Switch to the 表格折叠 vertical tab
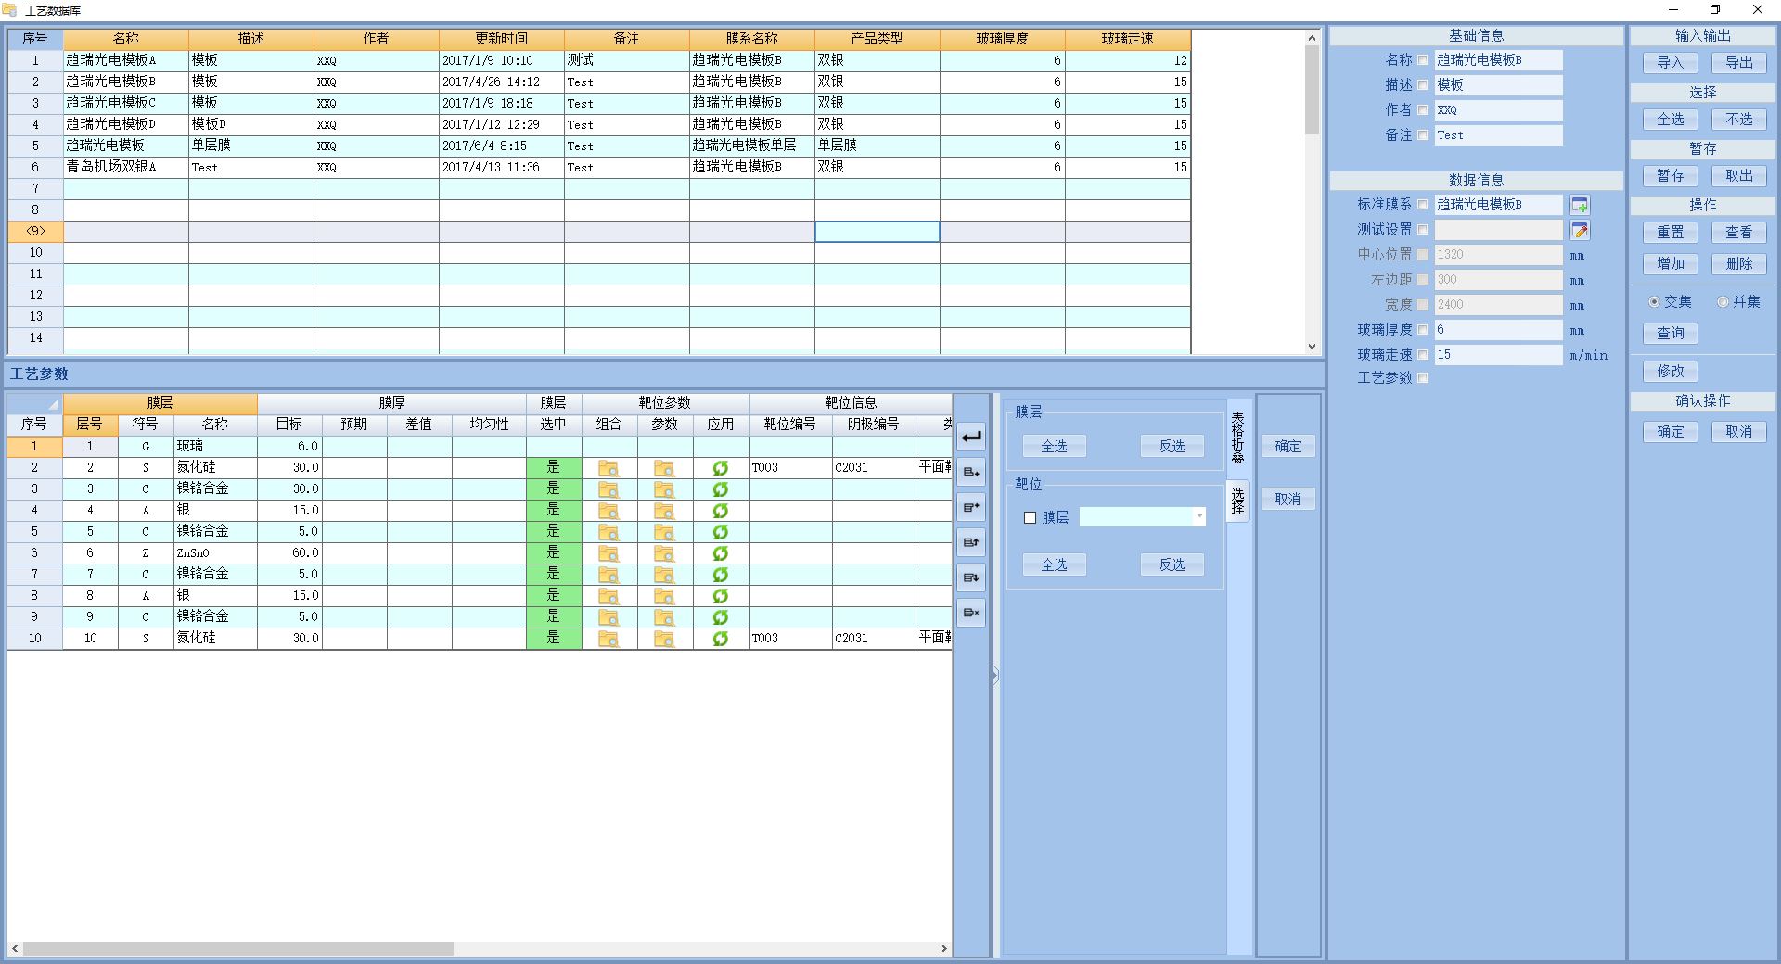This screenshot has width=1781, height=964. pos(1238,438)
